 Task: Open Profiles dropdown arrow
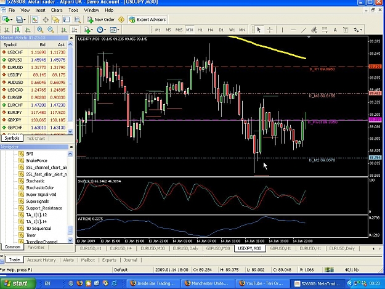24,20
